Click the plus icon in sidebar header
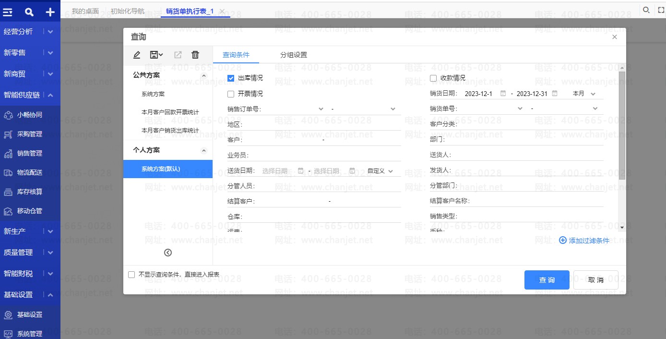The height and width of the screenshot is (339, 666). coord(50,12)
